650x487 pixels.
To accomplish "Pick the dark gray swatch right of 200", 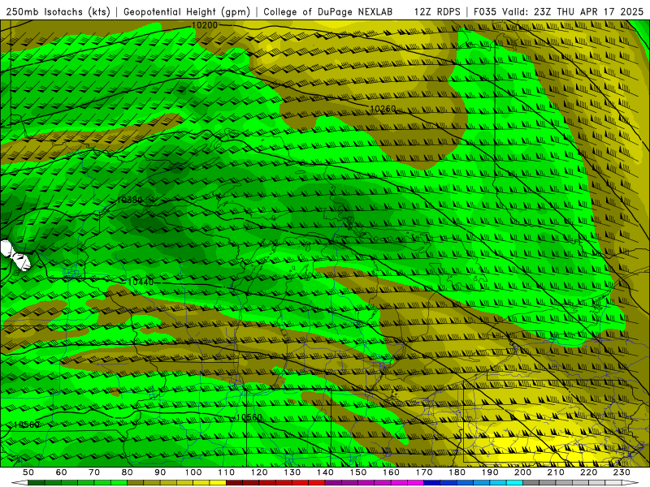I will (x=531, y=482).
